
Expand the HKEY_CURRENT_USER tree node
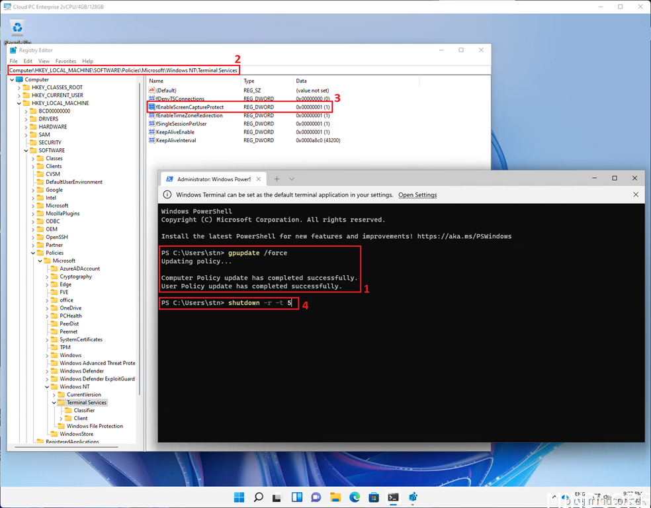tap(19, 95)
